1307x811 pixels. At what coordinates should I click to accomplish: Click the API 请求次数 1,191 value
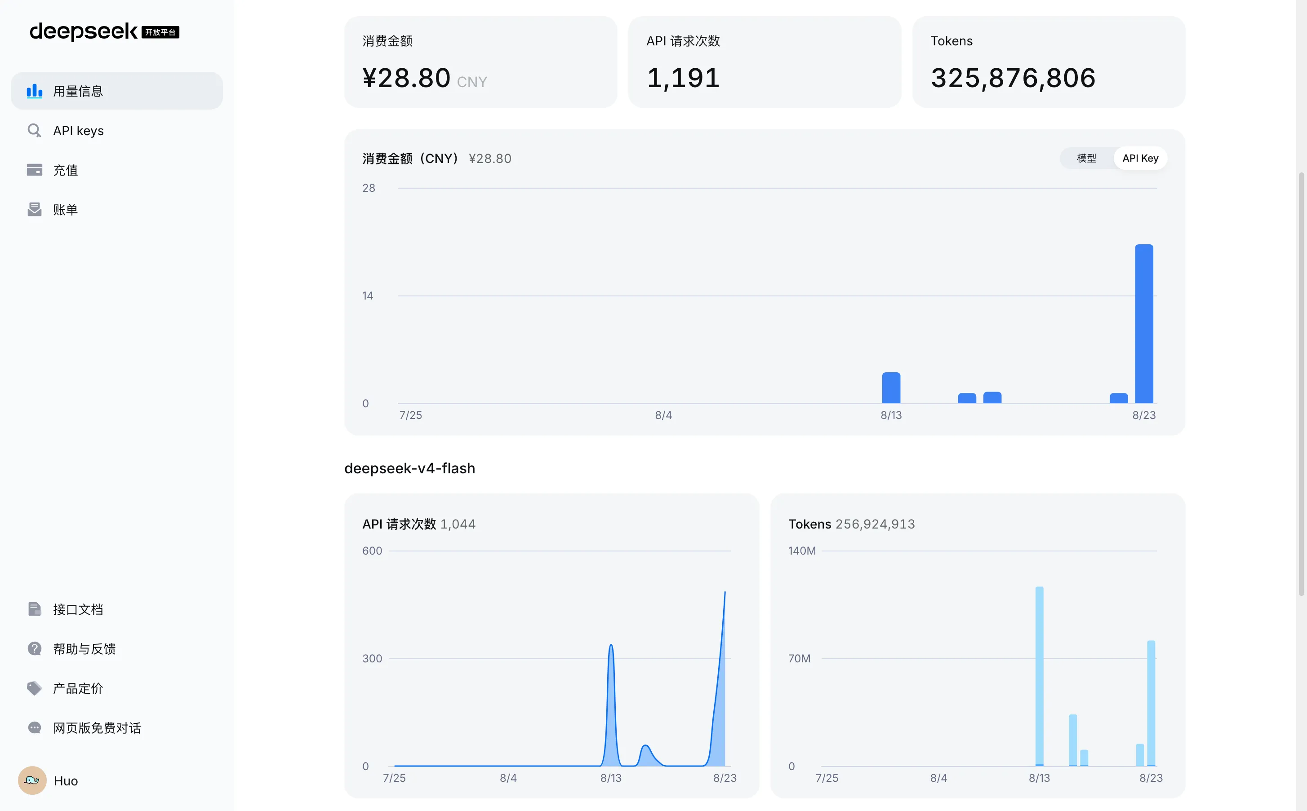pos(683,78)
